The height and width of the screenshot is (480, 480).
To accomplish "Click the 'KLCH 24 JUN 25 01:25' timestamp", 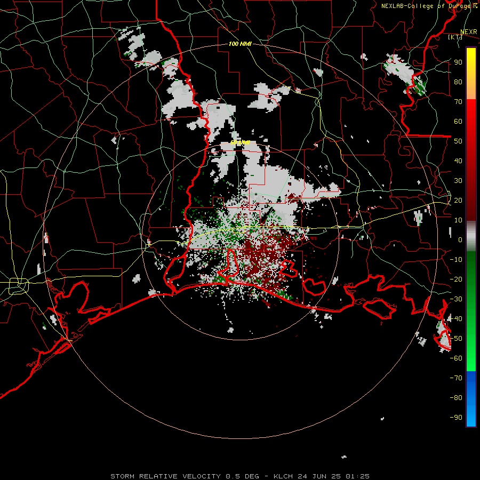I will click(322, 476).
